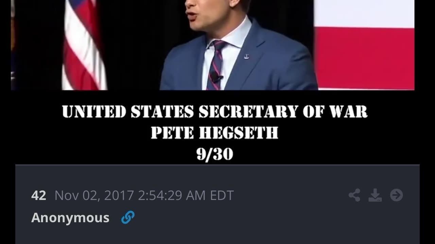435x244 pixels.
Task: Click the 'United States Secretary of War' caption
Action: click(215, 112)
